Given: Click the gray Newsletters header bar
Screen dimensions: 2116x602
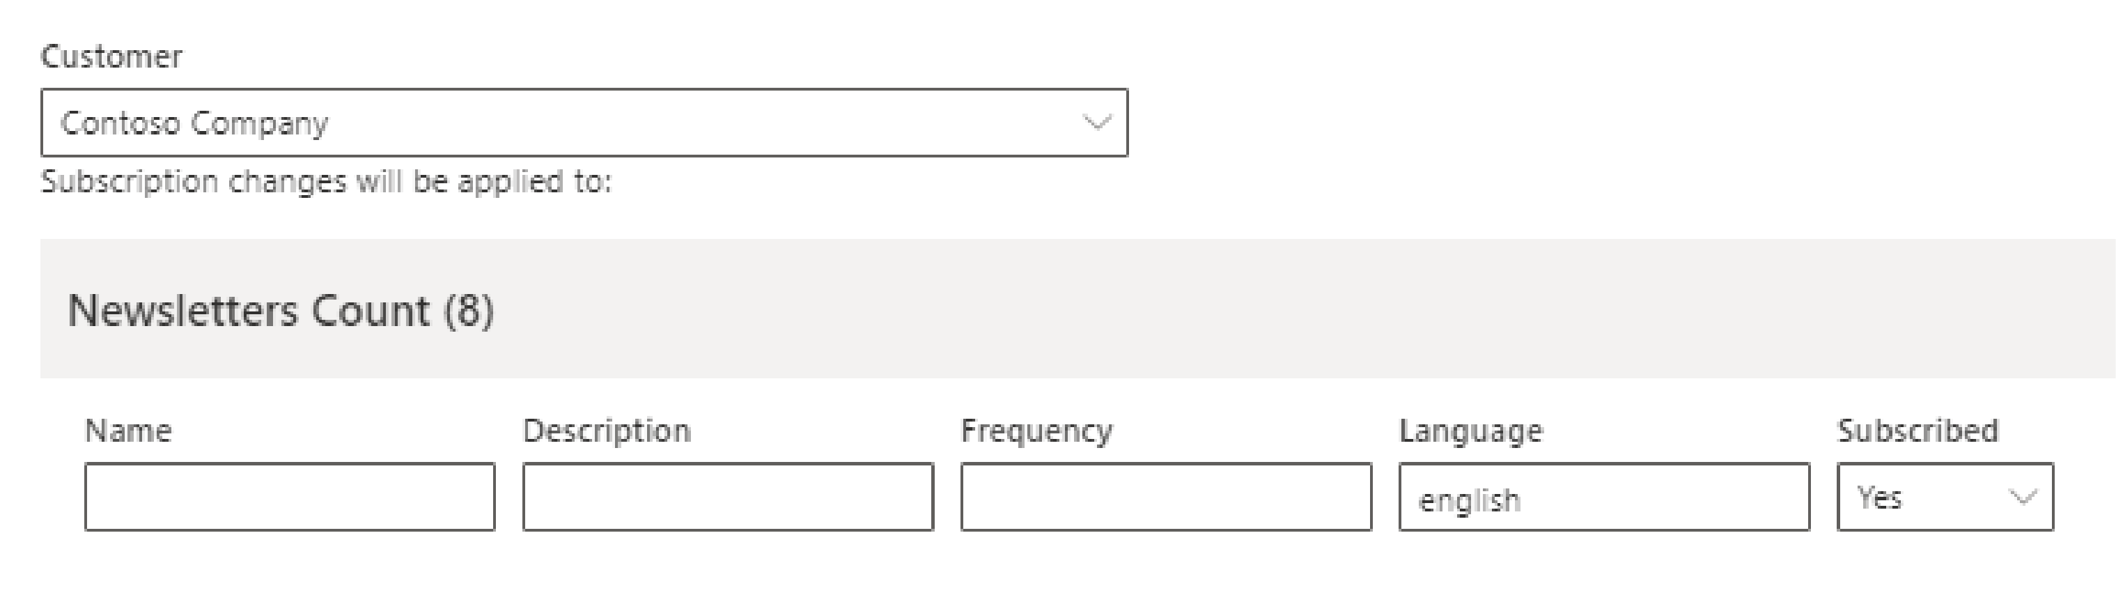Looking at the screenshot, I should click(1232, 309).
